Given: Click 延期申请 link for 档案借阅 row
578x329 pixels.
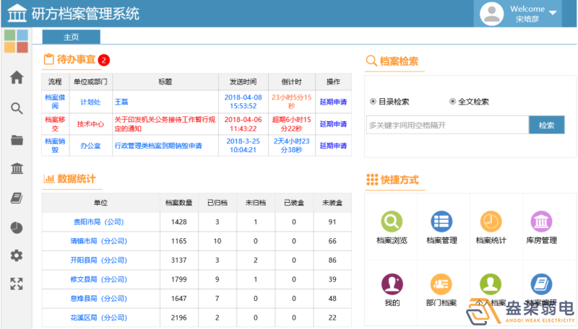Looking at the screenshot, I should [333, 102].
